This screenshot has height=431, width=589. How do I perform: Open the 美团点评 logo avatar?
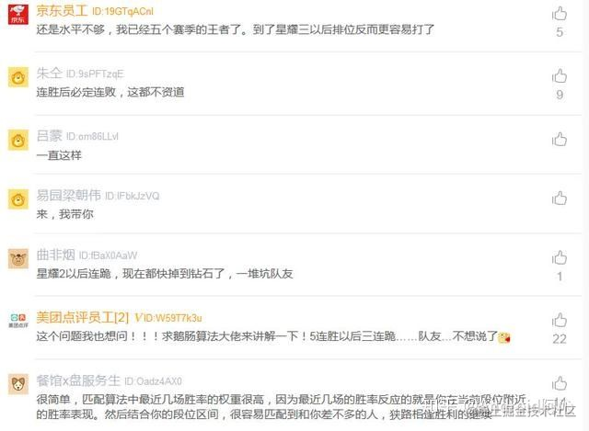tap(18, 321)
